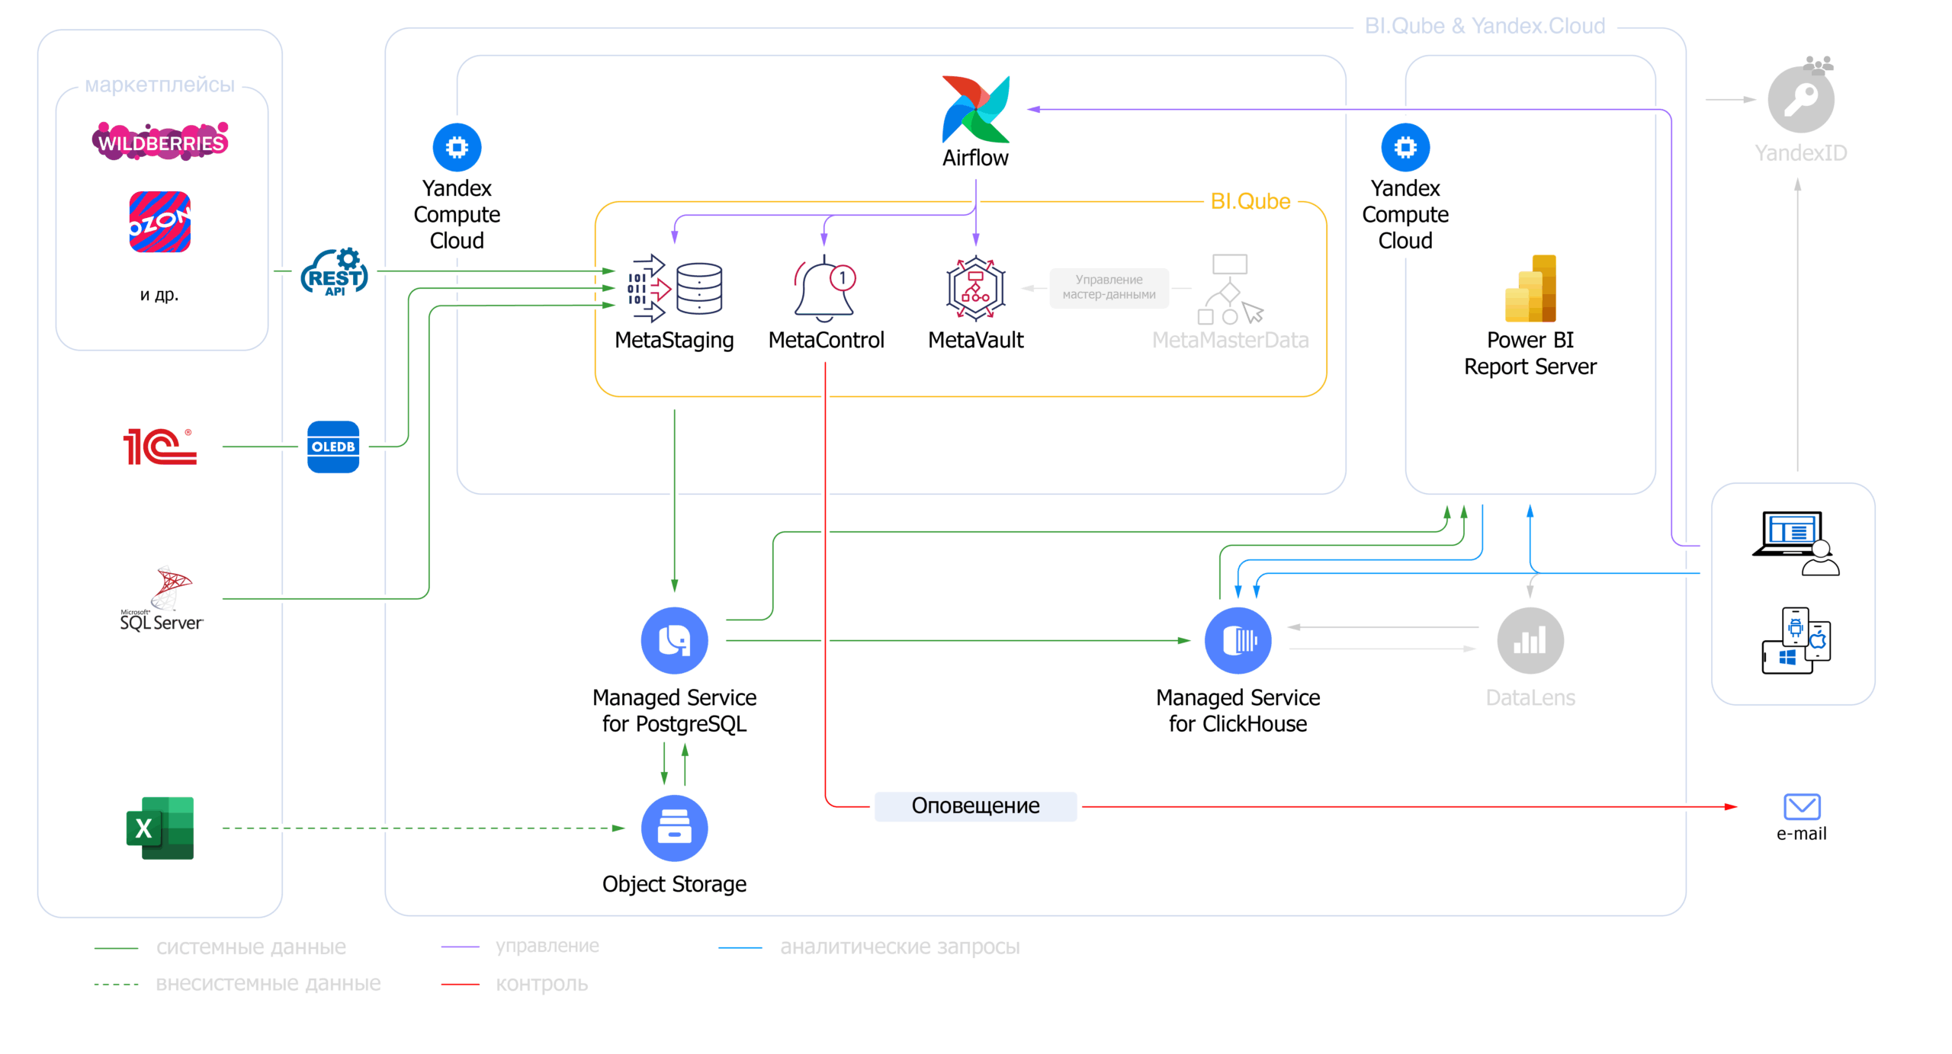Select the MetaVault hexagon icon
Image resolution: width=1952 pixels, height=1054 pixels.
tap(975, 288)
